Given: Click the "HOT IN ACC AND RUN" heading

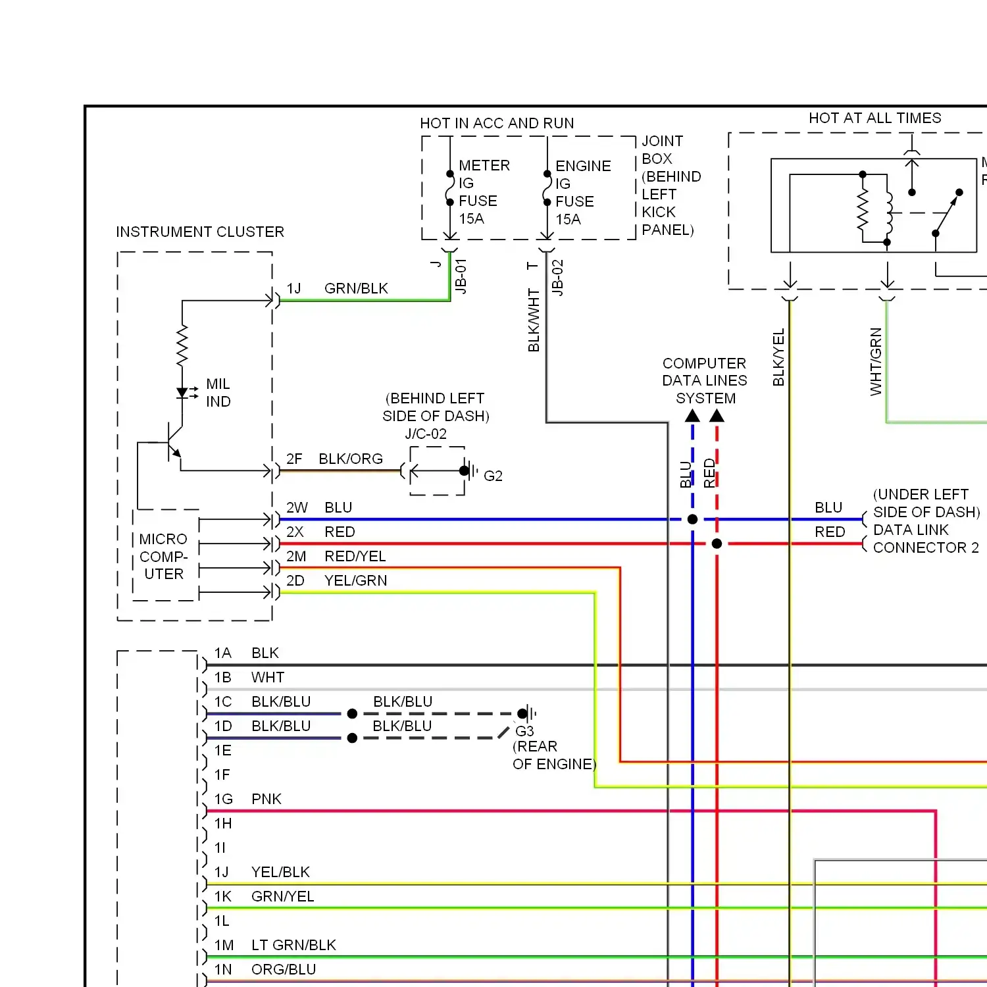Looking at the screenshot, I should click(x=497, y=123).
